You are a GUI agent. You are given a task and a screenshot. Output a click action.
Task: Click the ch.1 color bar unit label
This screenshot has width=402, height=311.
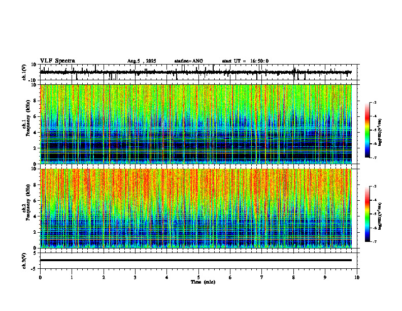pyautogui.click(x=380, y=132)
